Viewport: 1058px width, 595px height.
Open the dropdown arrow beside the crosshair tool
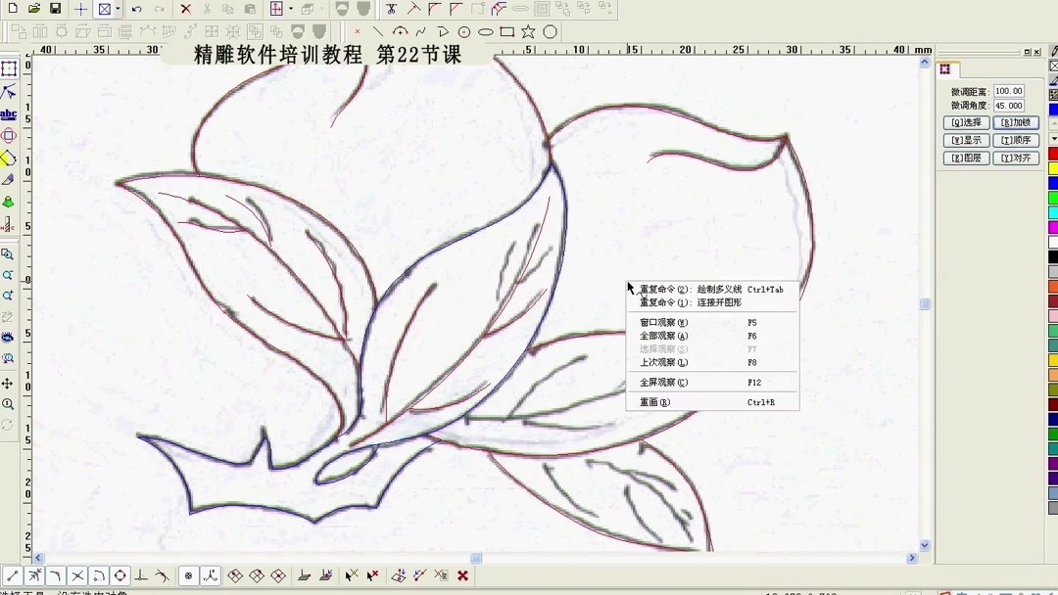click(x=292, y=9)
